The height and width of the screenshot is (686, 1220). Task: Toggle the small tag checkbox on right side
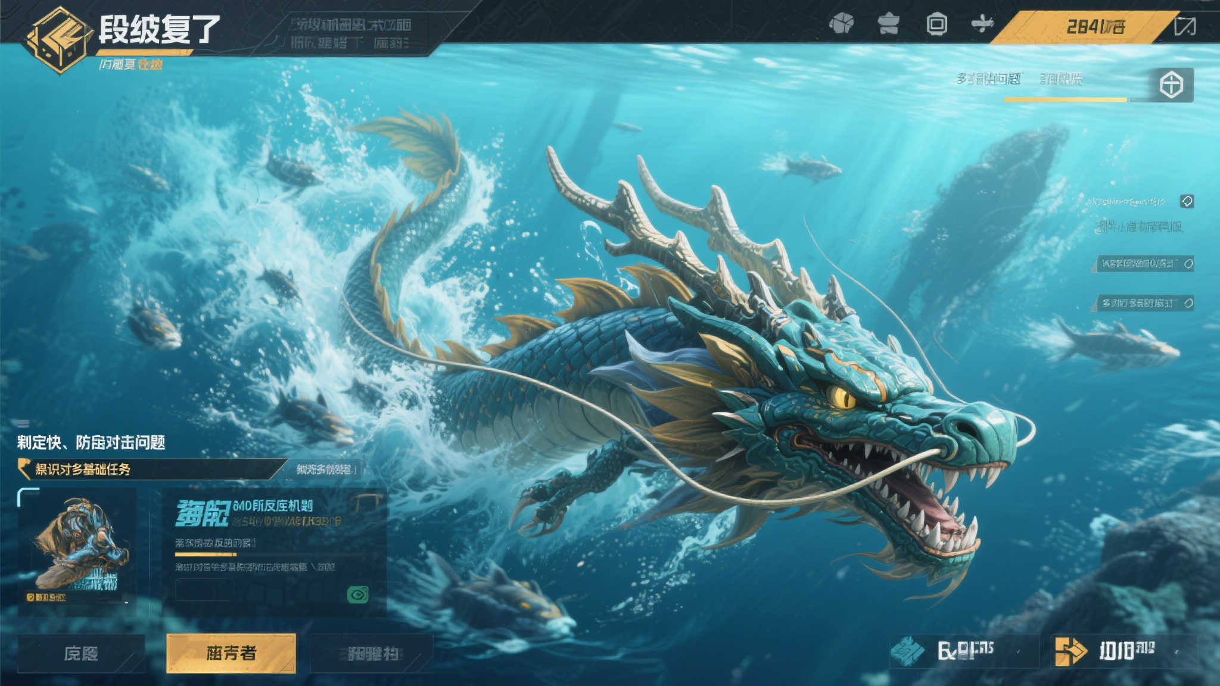tap(1187, 201)
